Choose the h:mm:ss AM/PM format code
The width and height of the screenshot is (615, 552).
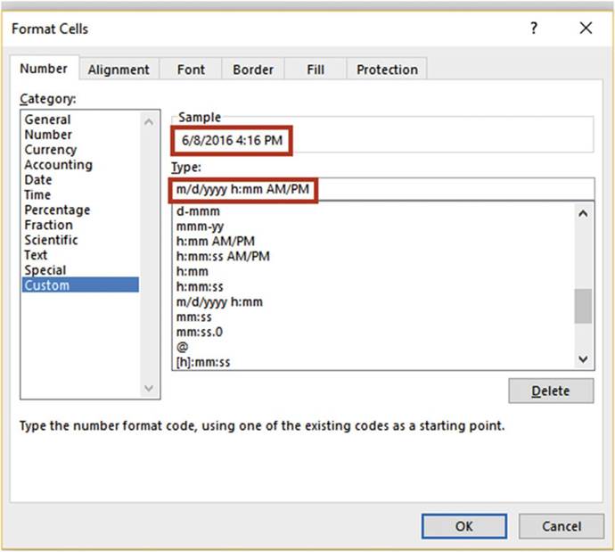[x=223, y=257]
